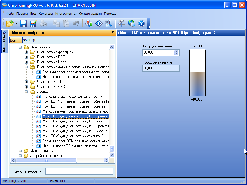Screen dimensions: 247x185
Task: Open the vertical Комментарии side tab
Action: [x=4, y=42]
